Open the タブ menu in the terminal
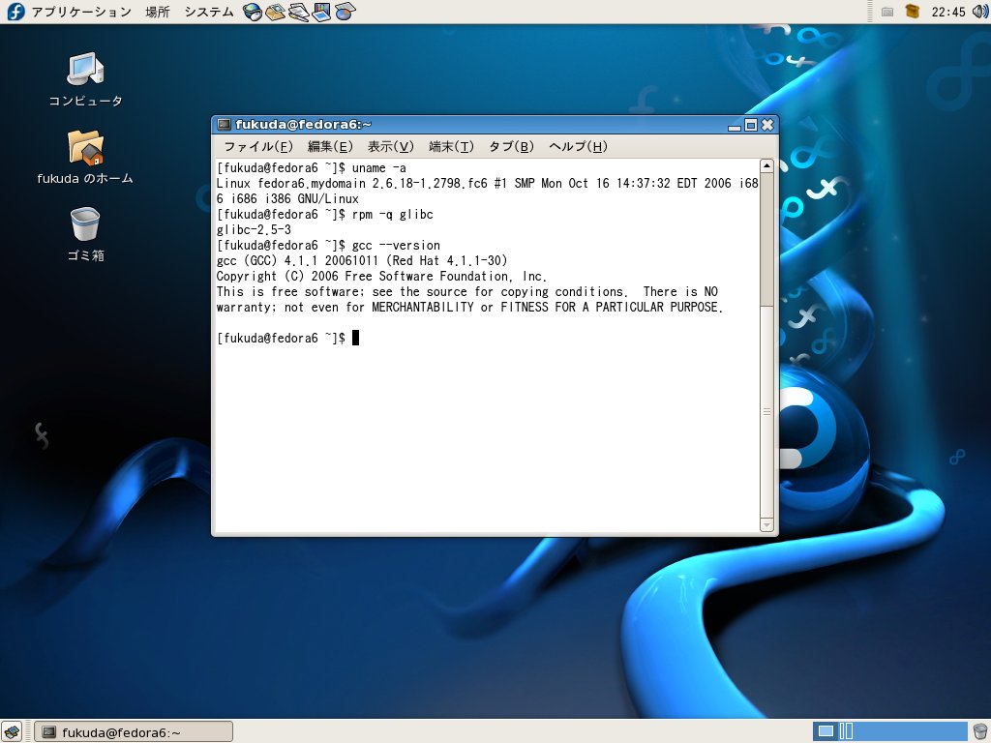 [511, 146]
